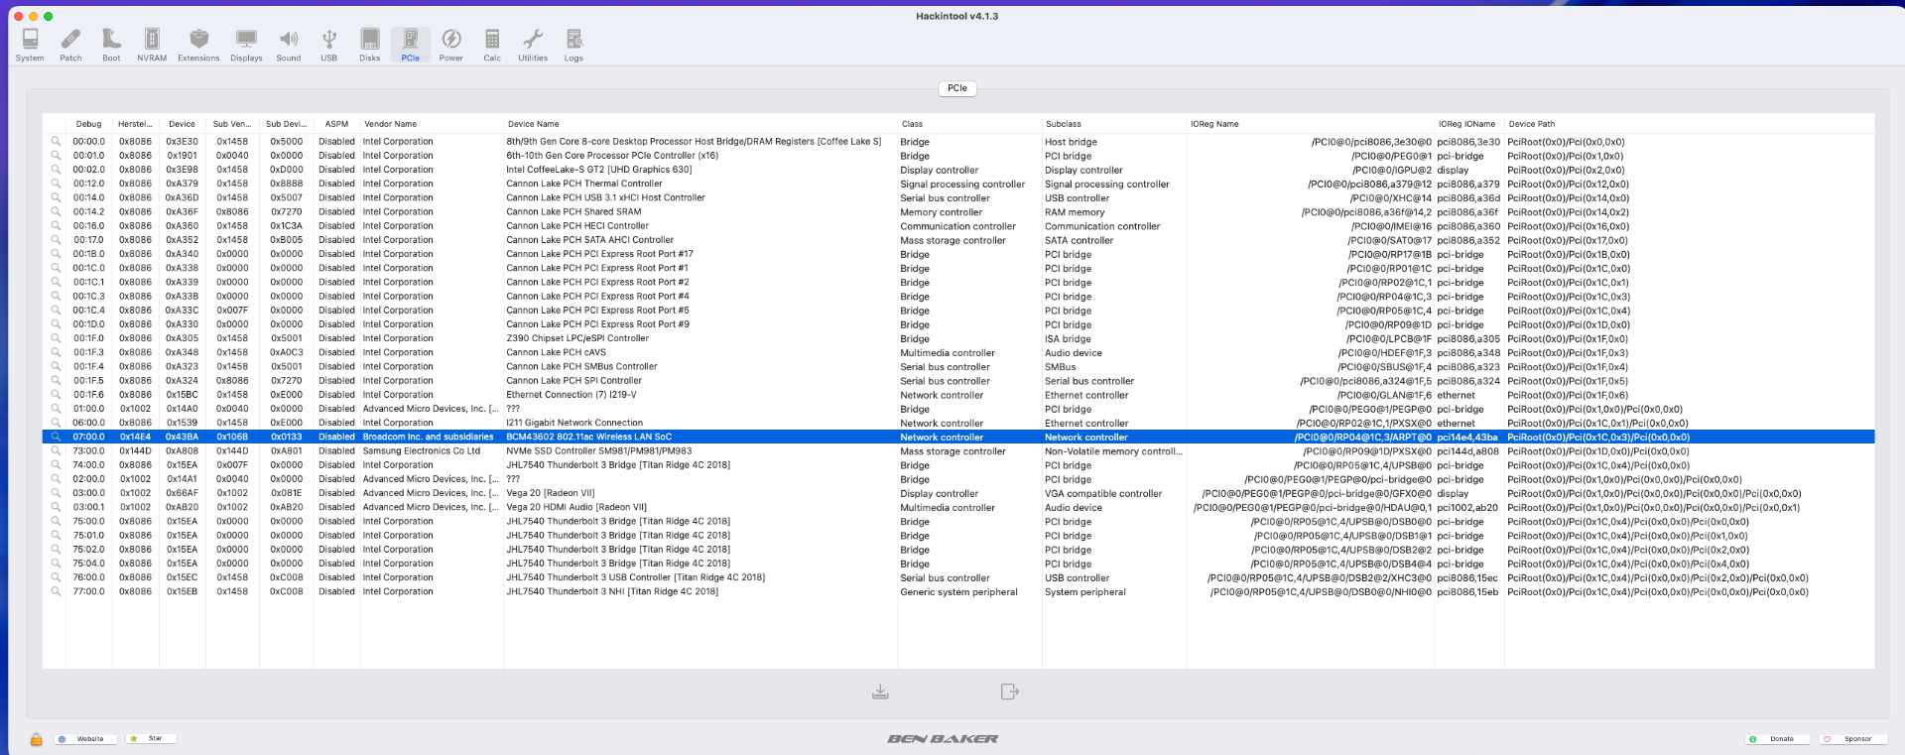Screen dimensions: 1905x755
Task: Click the 'VGA compatible controller' subclass cell
Action: pos(1103,493)
